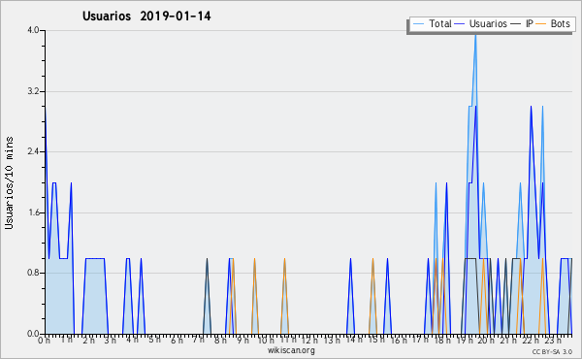Click the 12 h x-axis label
Screen dimensions: 582x359
coord(309,341)
